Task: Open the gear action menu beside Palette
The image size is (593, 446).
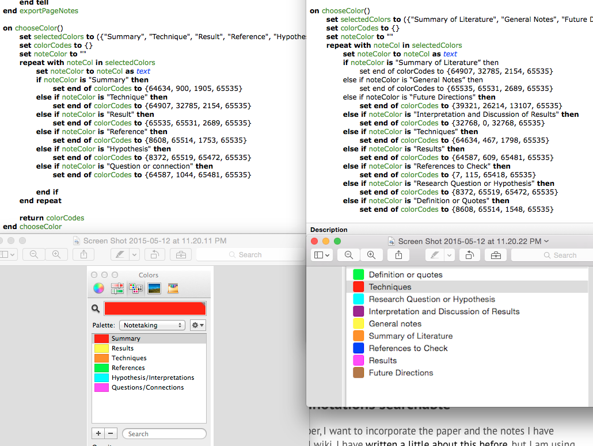Action: [197, 325]
